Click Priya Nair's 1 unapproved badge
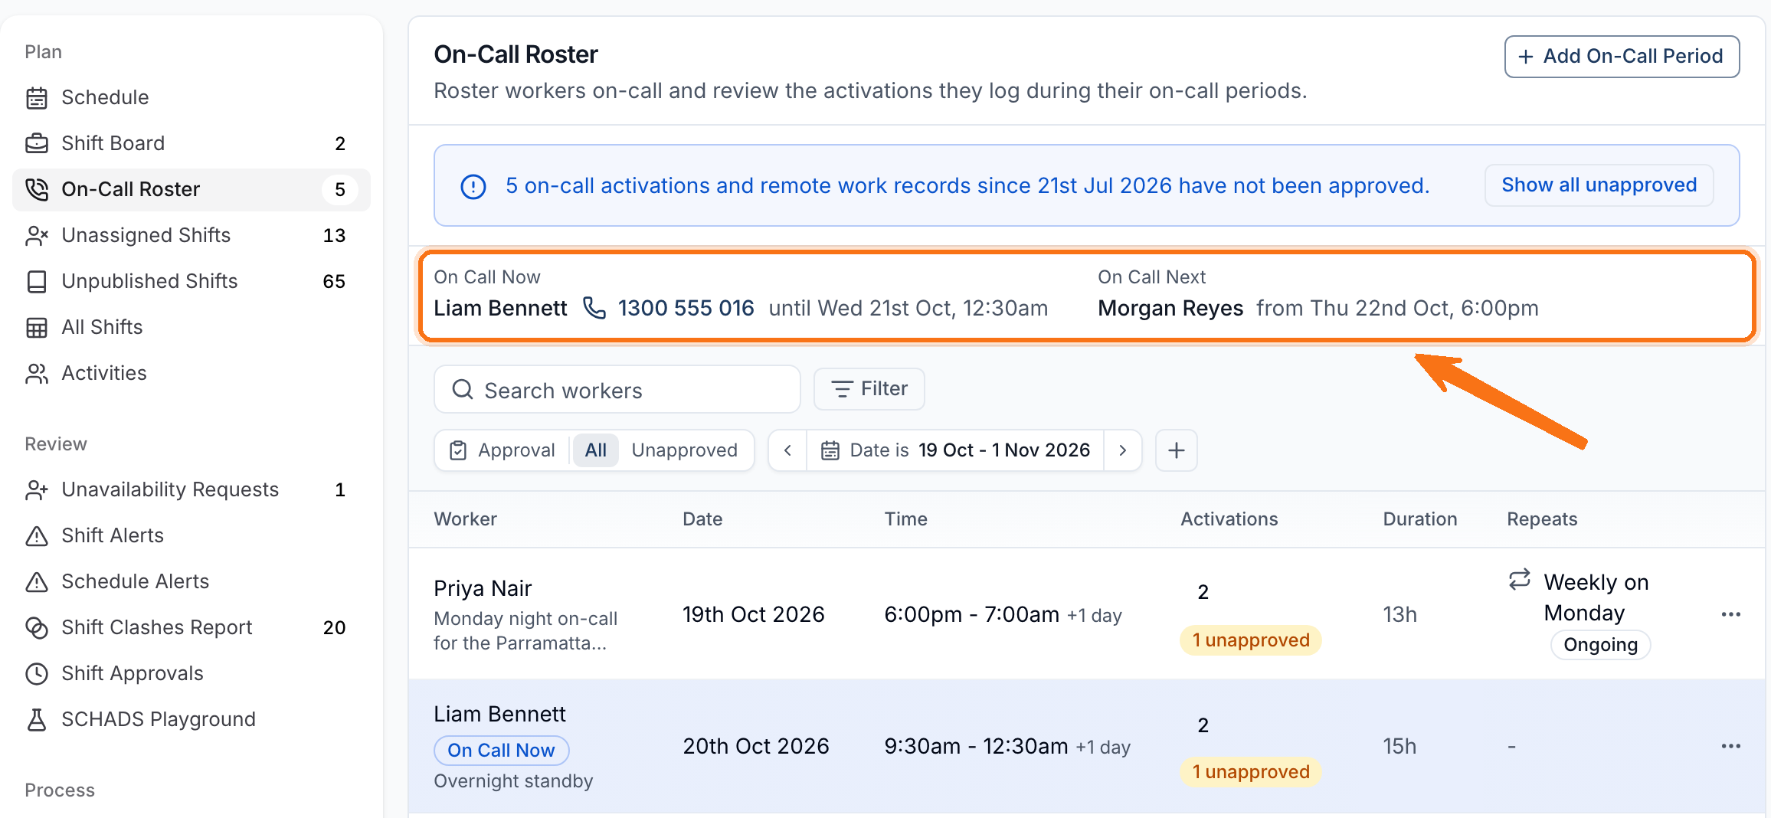The width and height of the screenshot is (1771, 818). click(1251, 640)
